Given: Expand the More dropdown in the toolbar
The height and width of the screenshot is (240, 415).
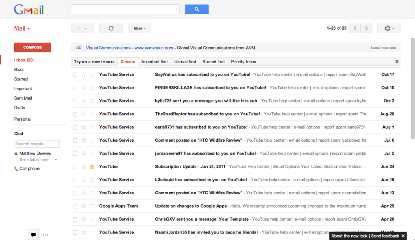Looking at the screenshot, I should coord(139,28).
